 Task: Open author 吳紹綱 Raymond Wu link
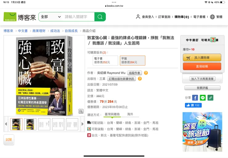[111, 73]
